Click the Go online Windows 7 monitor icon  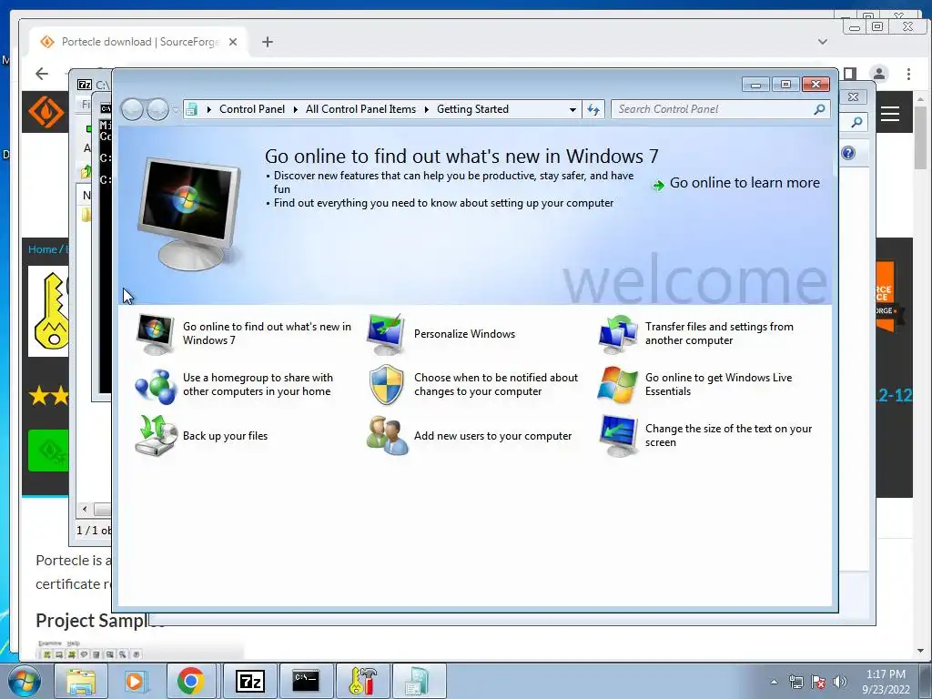pos(155,334)
